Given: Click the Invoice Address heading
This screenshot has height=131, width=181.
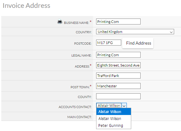Looking at the screenshot, I should click(x=26, y=6).
